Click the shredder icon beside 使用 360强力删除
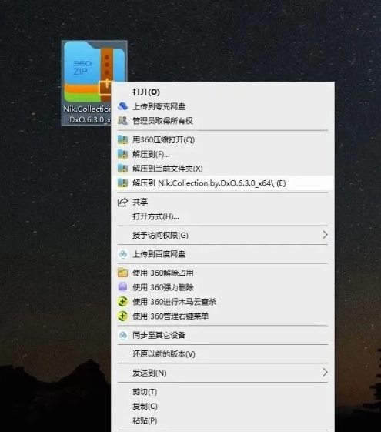Image resolution: width=381 pixels, height=432 pixels. point(122,287)
